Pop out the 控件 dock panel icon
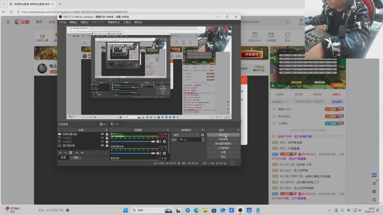 (x=238, y=130)
